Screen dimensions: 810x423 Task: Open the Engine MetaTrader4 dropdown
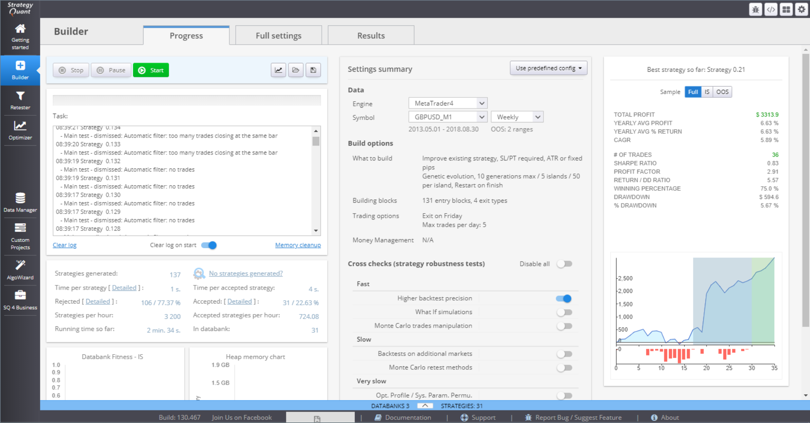pos(448,103)
